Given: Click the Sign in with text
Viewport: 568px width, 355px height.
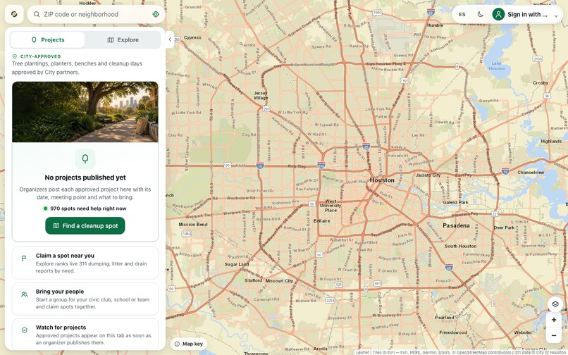Looking at the screenshot, I should pos(527,15).
